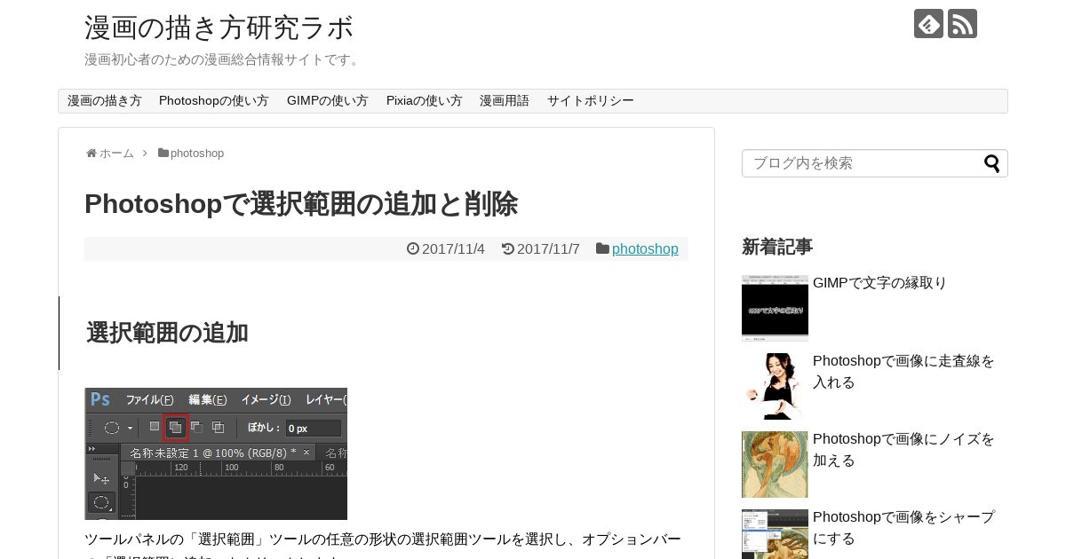Click the 新着記事 sidebar heading
The image size is (1066, 559).
point(777,247)
